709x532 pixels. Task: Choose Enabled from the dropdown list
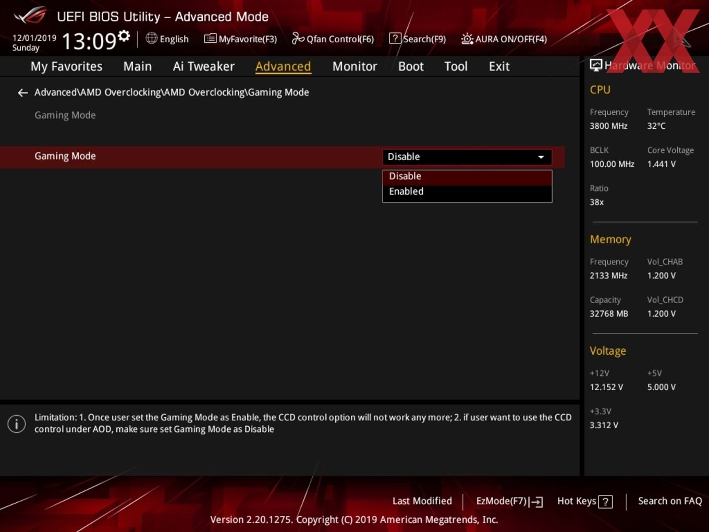467,191
